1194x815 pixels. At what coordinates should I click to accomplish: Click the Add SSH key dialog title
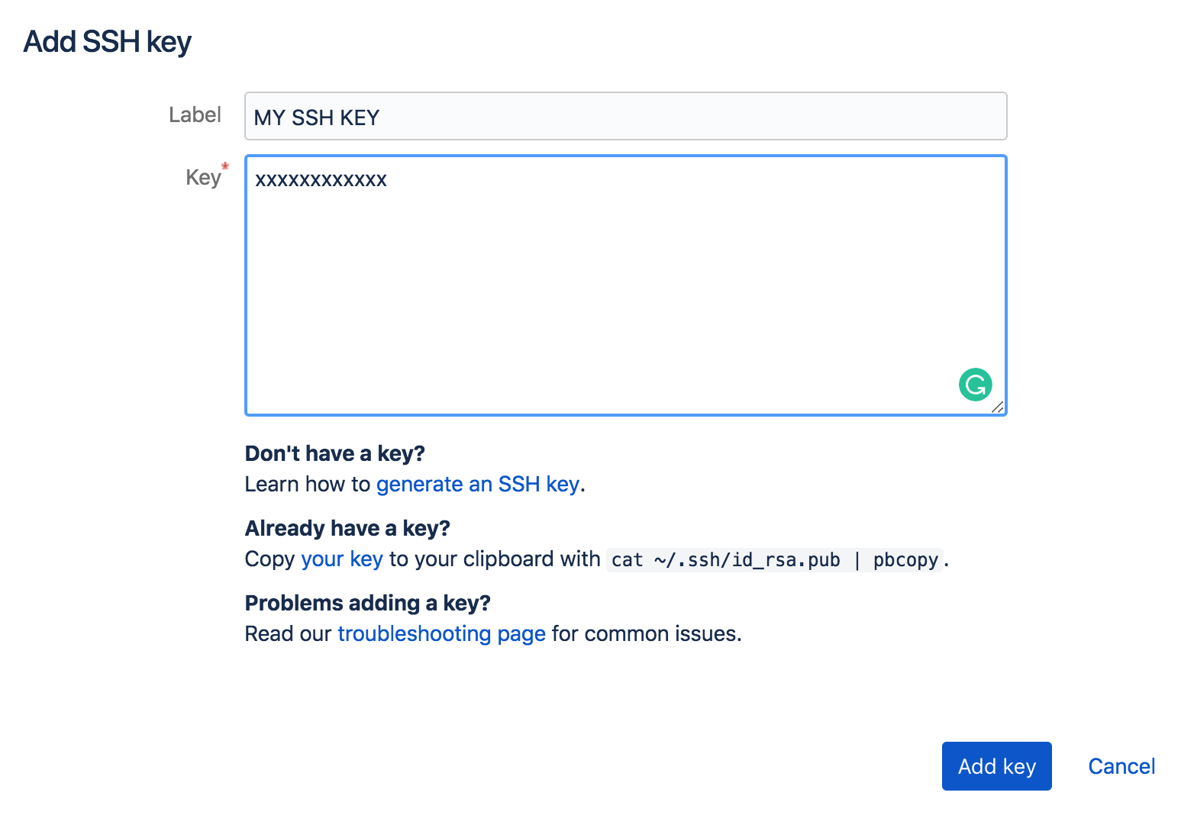pos(108,42)
